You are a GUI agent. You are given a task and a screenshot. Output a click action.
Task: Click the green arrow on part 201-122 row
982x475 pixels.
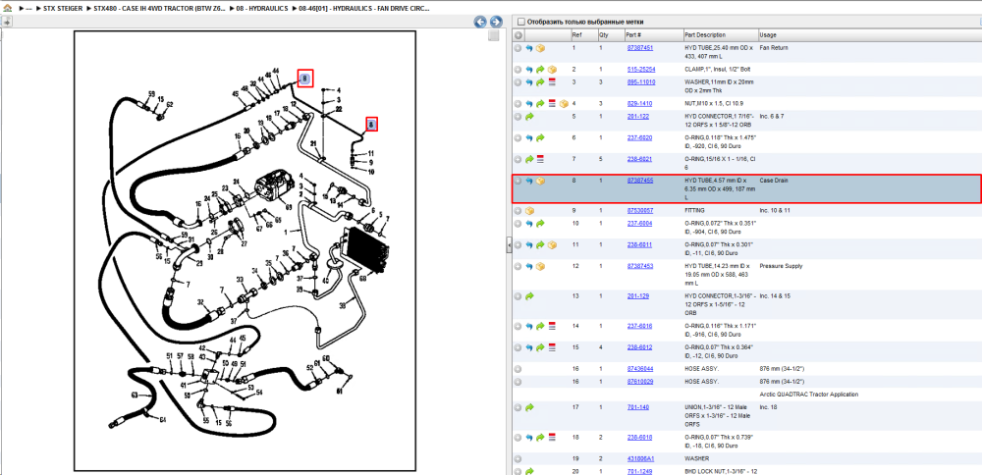click(529, 117)
